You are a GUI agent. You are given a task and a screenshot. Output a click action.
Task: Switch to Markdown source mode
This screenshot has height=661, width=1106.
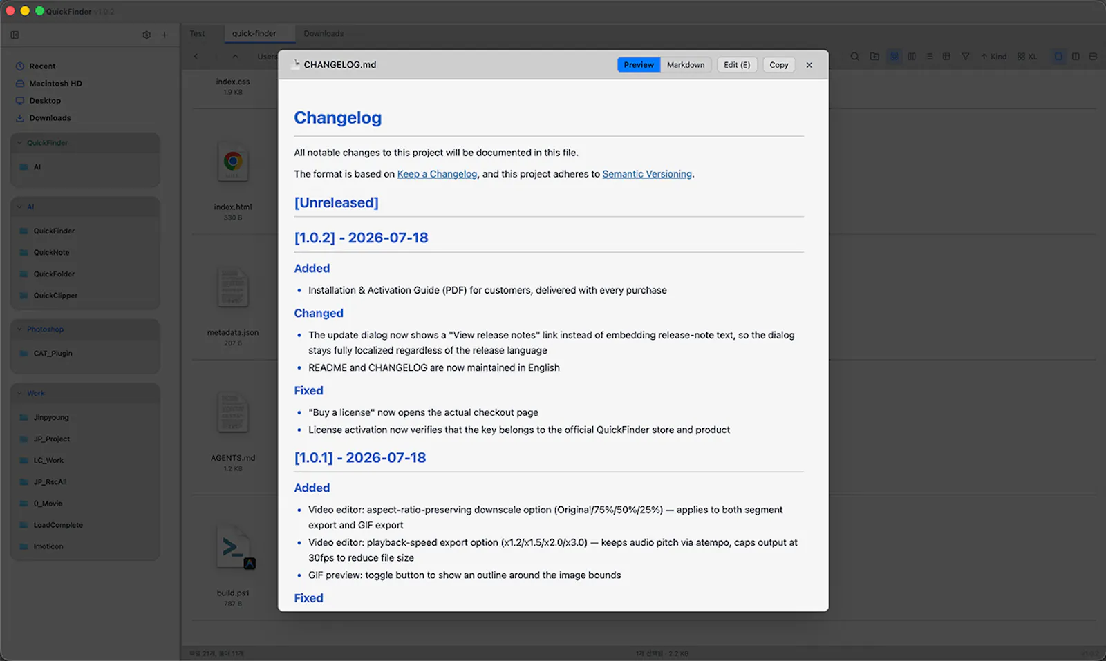point(686,65)
